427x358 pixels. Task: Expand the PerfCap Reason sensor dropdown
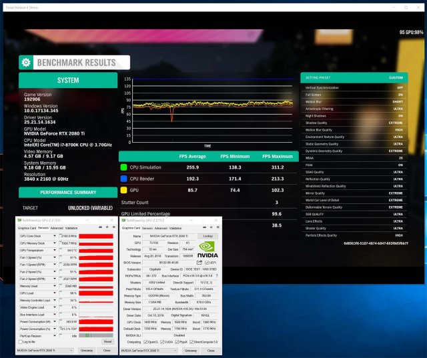point(55,336)
